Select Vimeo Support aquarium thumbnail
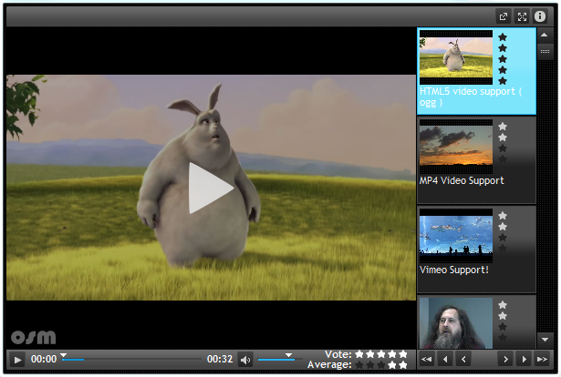 [456, 236]
